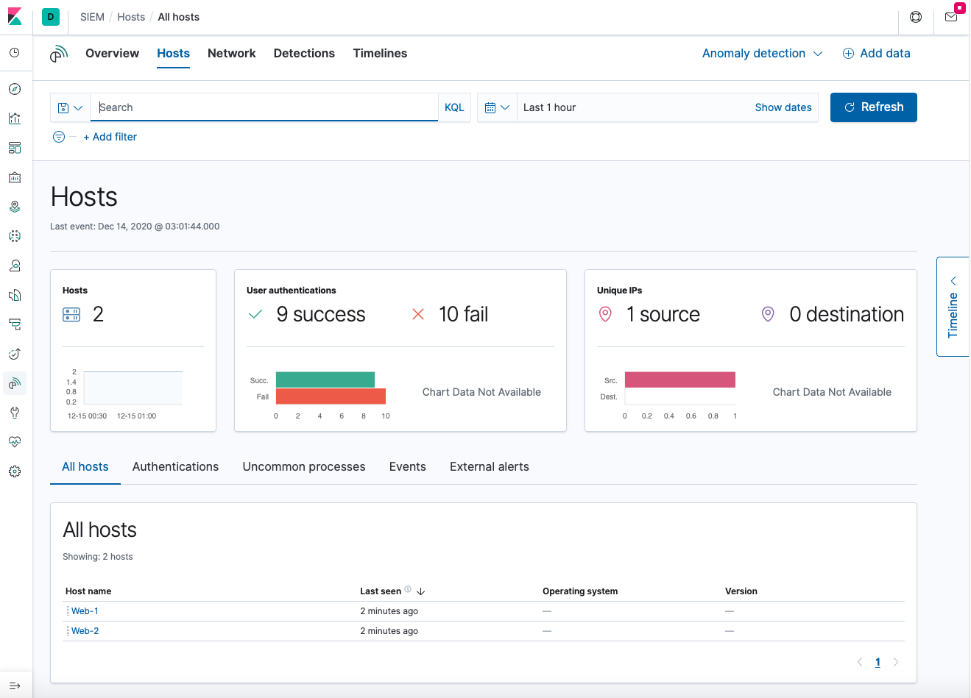
Task: Switch to the Events tab
Action: (408, 467)
